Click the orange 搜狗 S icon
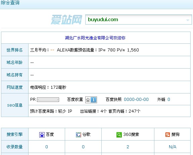This screenshot has height=155, width=193. [x=167, y=134]
